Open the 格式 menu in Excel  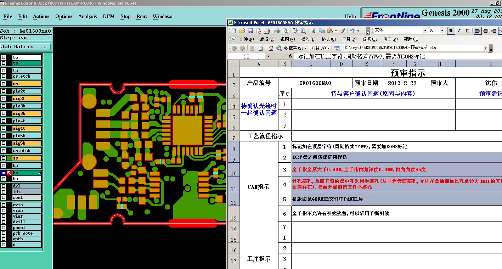tap(328, 39)
